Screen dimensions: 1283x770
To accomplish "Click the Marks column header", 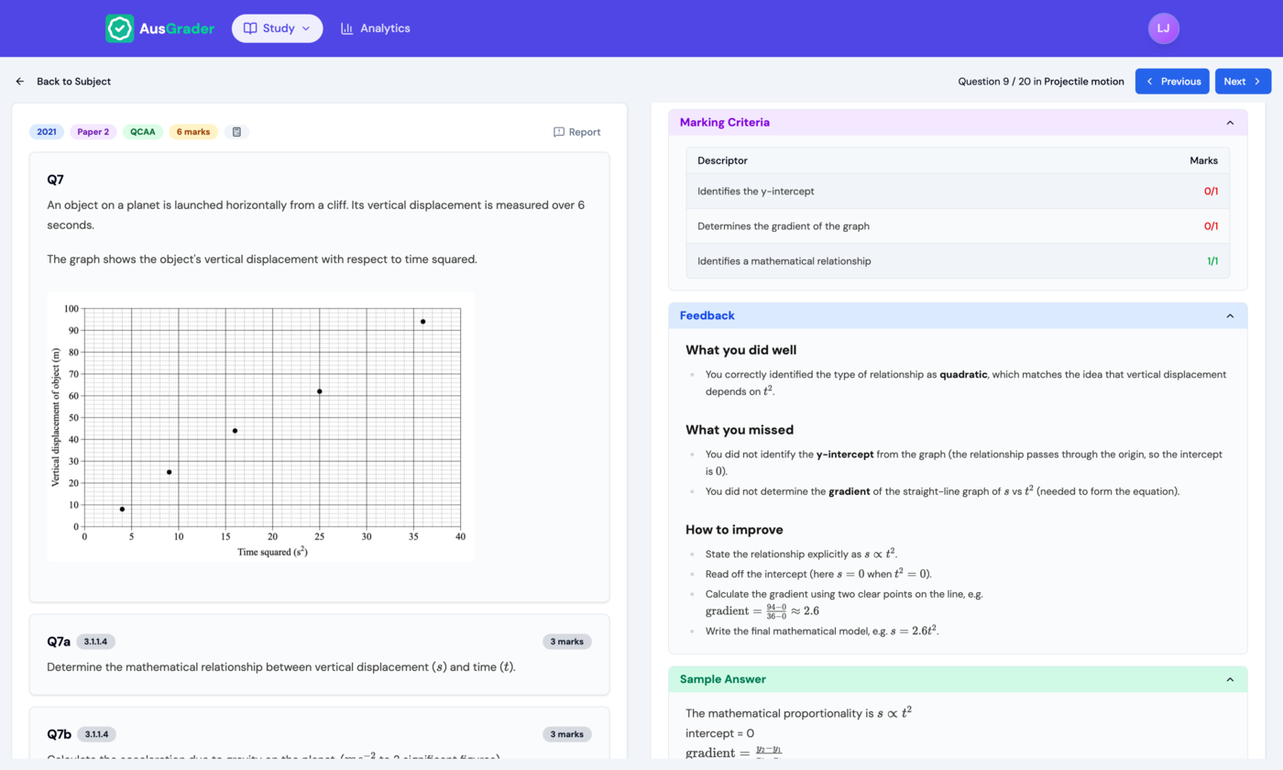I will pos(1204,160).
